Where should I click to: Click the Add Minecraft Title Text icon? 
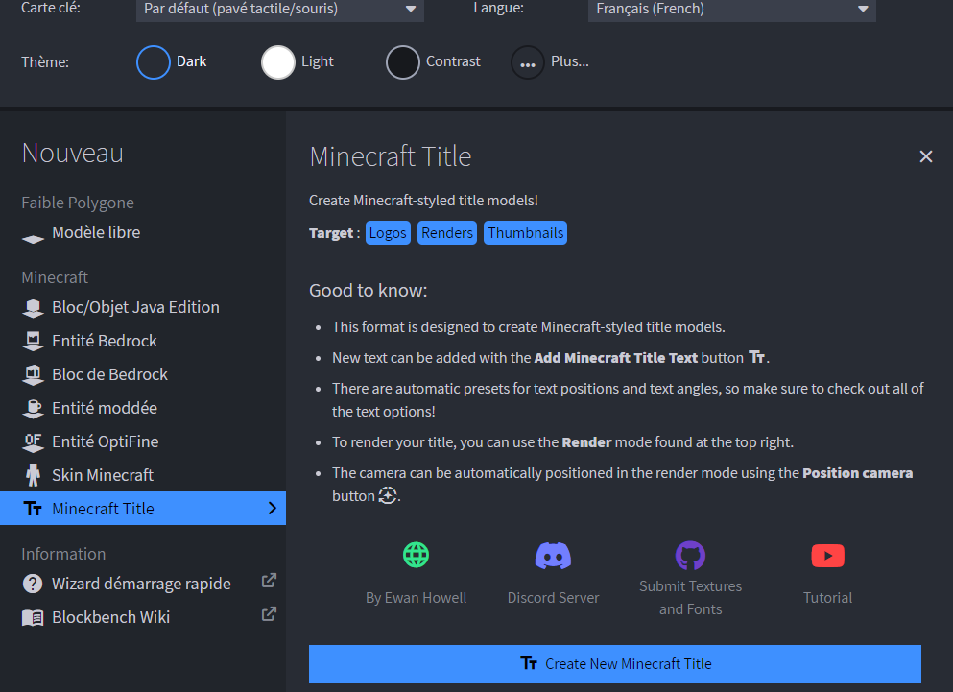[756, 357]
